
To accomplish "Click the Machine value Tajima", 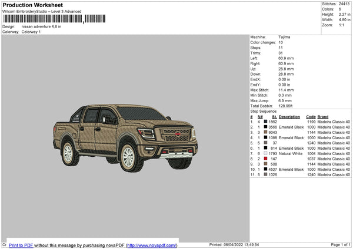I will 284,37.
